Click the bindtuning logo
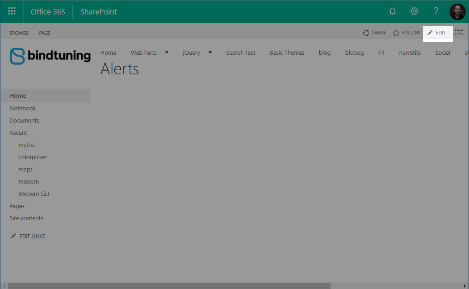 click(50, 56)
